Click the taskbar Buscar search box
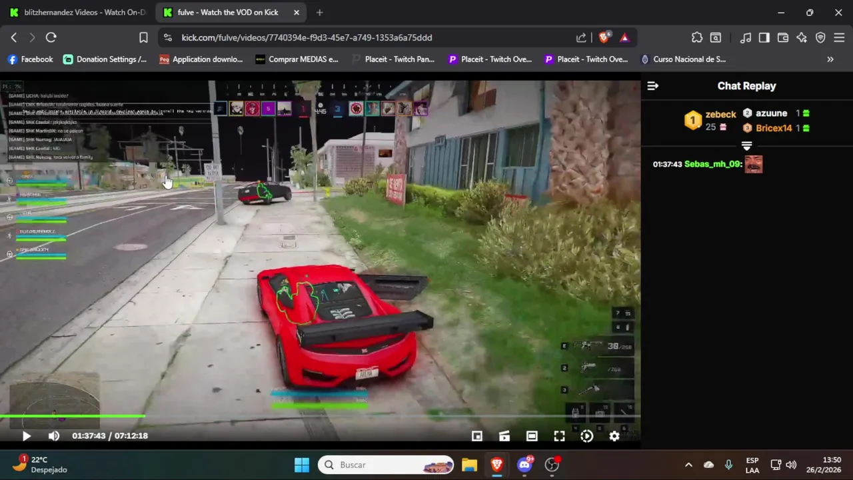Screen dimensions: 853x480 click(387, 465)
